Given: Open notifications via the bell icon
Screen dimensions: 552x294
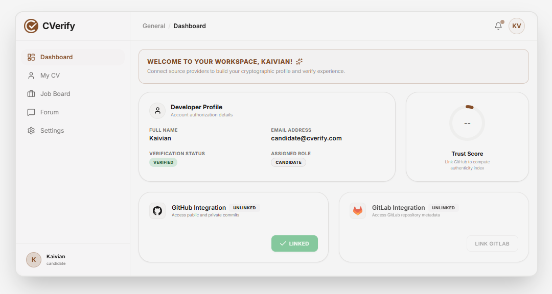Looking at the screenshot, I should pos(498,26).
